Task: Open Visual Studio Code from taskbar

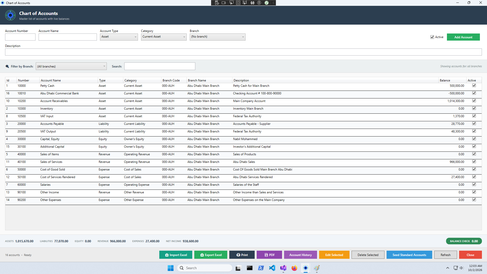Action: pos(272,268)
